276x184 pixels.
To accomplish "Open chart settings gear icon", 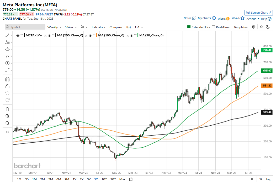I will (x=253, y=27).
